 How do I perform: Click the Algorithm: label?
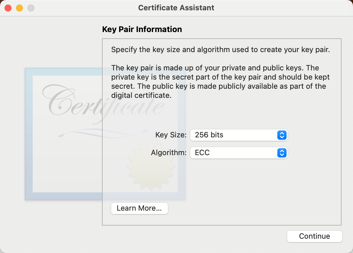[169, 153]
